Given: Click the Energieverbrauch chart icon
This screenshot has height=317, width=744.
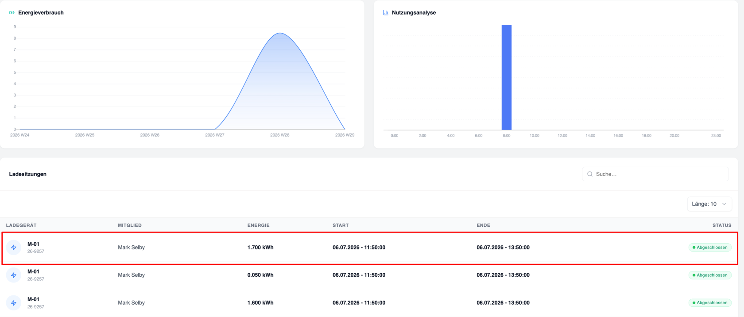Looking at the screenshot, I should [x=12, y=13].
